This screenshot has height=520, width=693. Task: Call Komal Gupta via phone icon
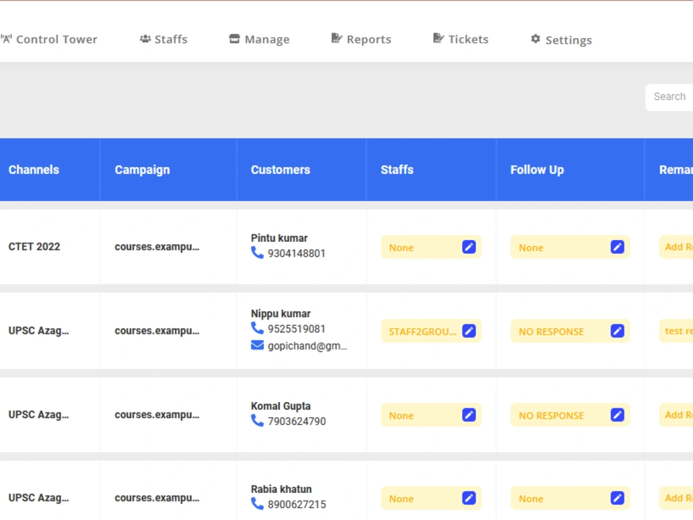click(x=257, y=421)
